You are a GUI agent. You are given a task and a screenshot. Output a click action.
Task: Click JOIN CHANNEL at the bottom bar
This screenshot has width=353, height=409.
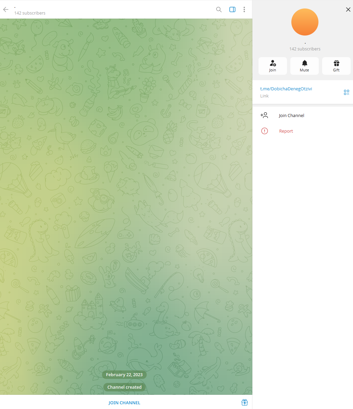tap(124, 403)
